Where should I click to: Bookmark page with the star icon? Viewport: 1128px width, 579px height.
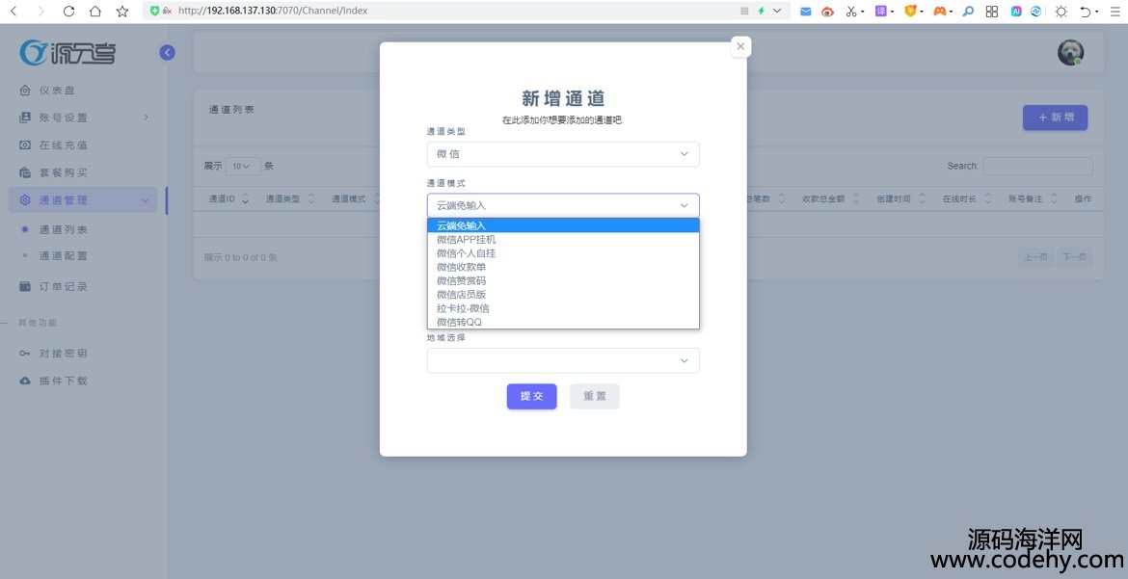[122, 12]
